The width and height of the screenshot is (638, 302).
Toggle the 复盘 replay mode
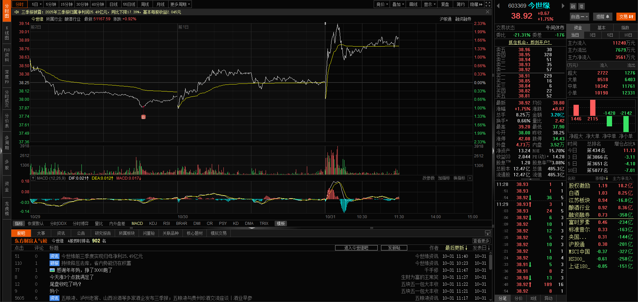(x=445, y=4)
